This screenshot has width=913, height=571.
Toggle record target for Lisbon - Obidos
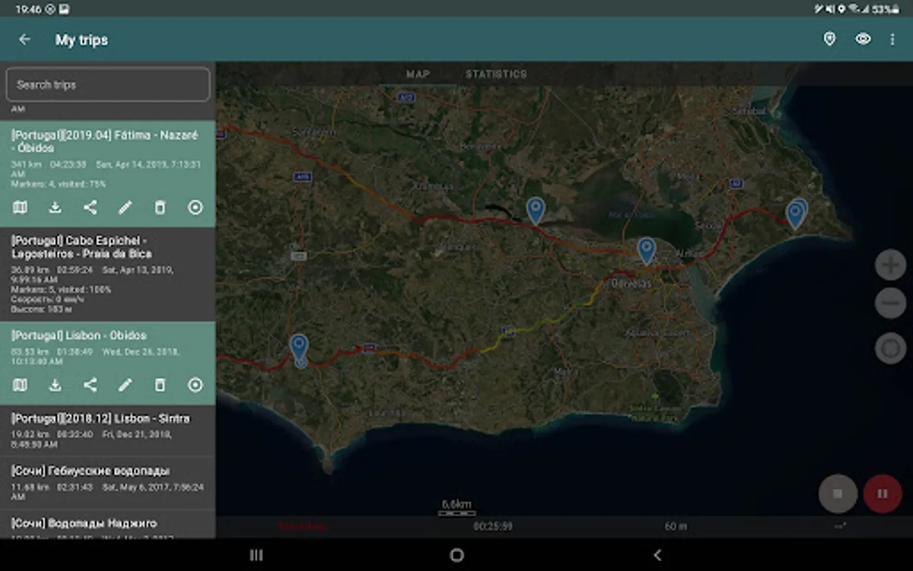[195, 385]
